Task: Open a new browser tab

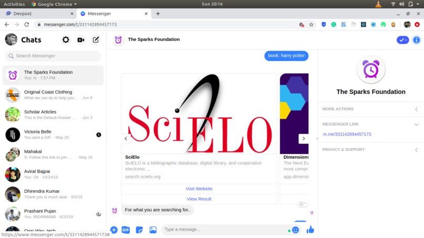Action: pyautogui.click(x=158, y=14)
